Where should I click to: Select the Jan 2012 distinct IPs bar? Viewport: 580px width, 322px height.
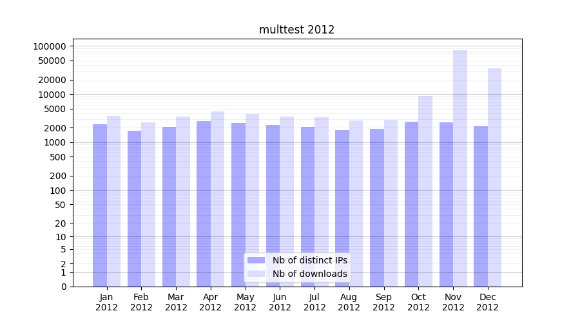pyautogui.click(x=100, y=205)
